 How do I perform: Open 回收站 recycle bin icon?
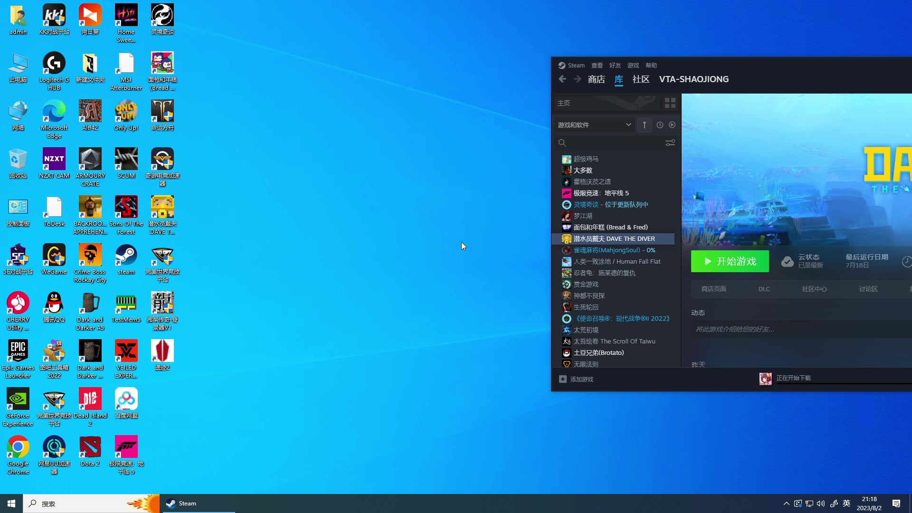[x=18, y=163]
